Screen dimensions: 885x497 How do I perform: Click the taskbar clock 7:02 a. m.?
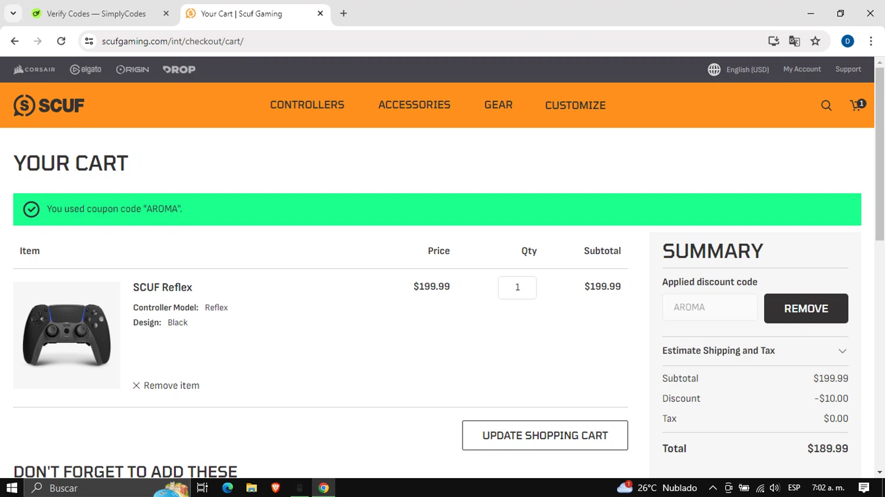828,488
